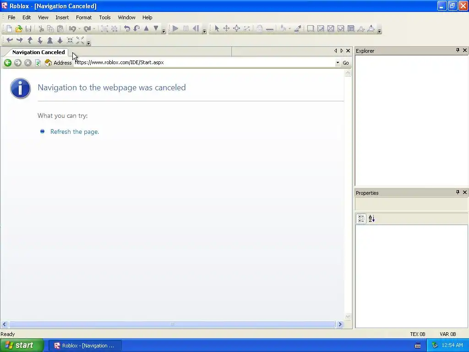Image resolution: width=469 pixels, height=352 pixels.
Task: Choose the Smooth surface icon
Action: pyautogui.click(x=311, y=29)
